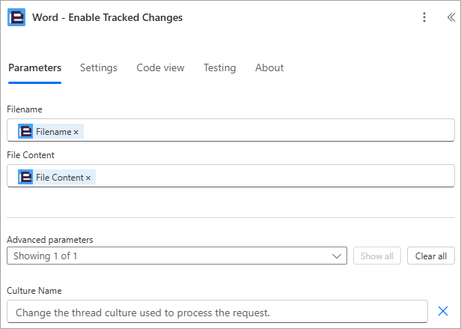Image resolution: width=461 pixels, height=329 pixels.
Task: Click inside the Culture Name input field
Action: click(217, 312)
